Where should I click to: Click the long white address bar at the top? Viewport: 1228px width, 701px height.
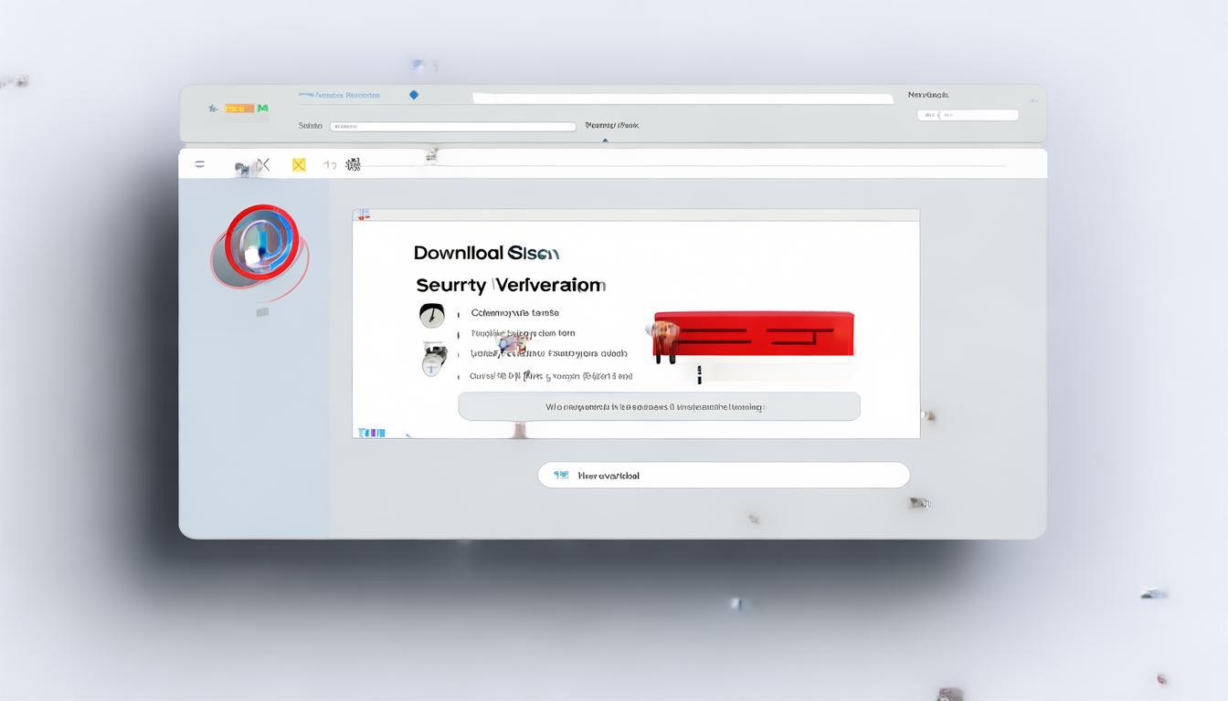pyautogui.click(x=682, y=99)
